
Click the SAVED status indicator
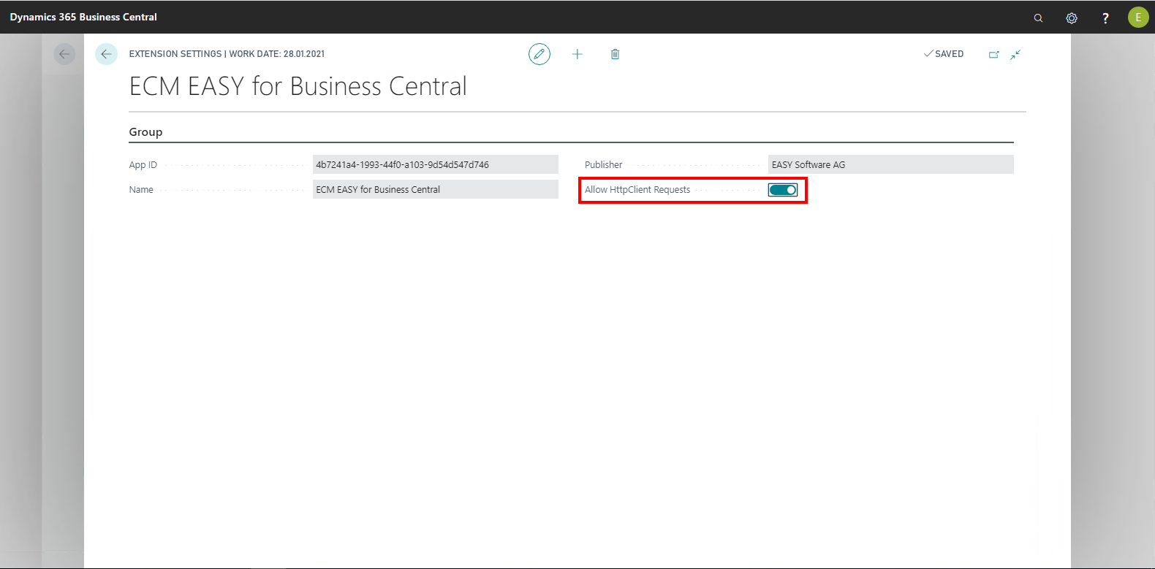944,54
